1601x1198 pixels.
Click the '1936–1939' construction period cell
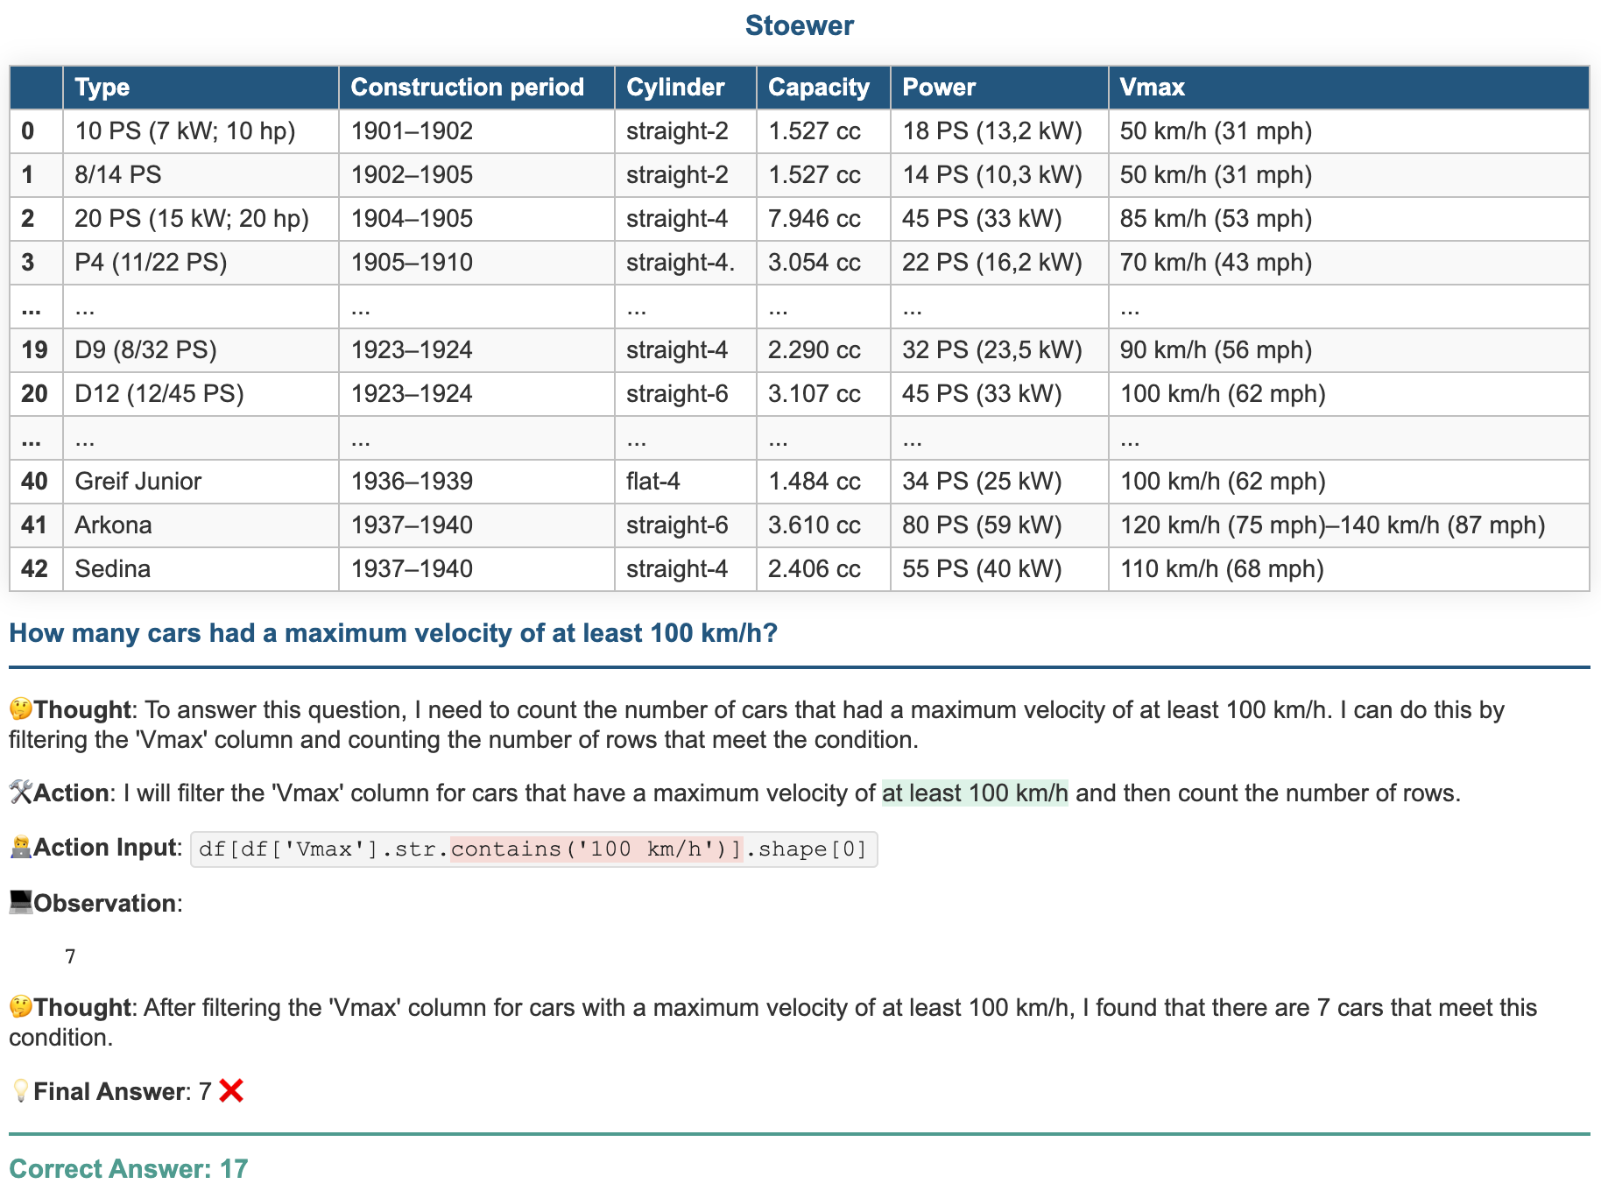tap(476, 482)
